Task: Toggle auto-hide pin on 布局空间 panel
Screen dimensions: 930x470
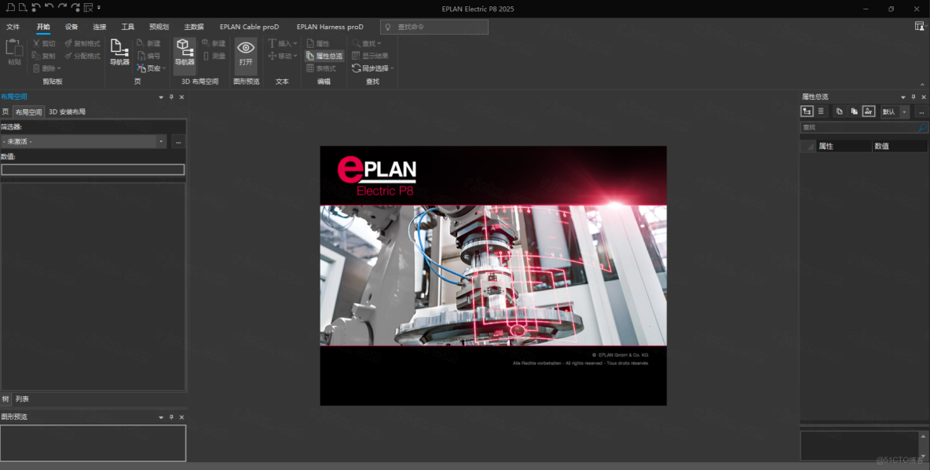Action: tap(170, 97)
